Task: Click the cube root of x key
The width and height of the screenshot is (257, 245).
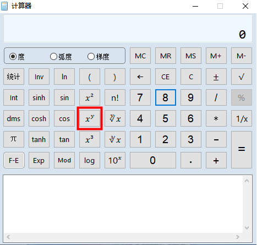Action: tap(115, 139)
